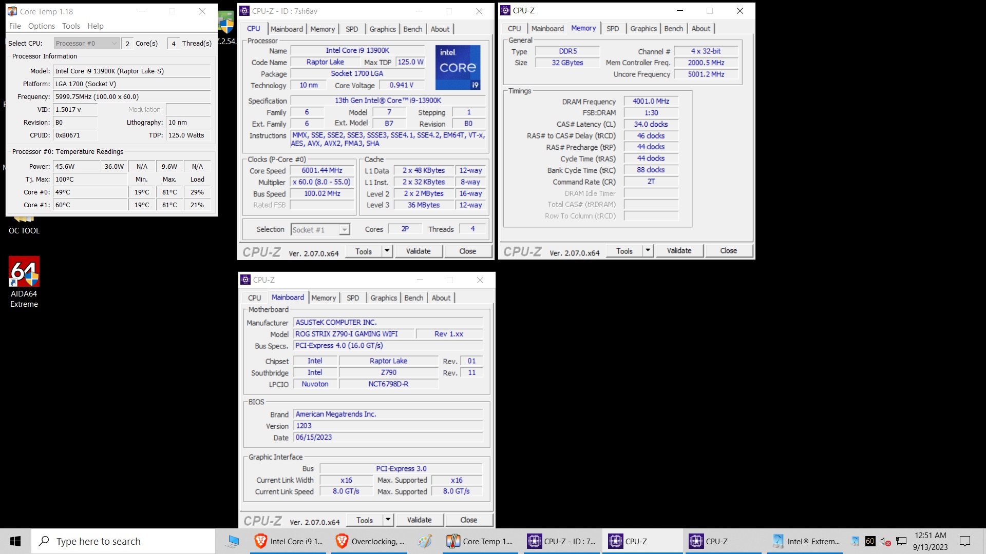986x554 pixels.
Task: Click the taskbar search magnifier icon
Action: tap(44, 541)
